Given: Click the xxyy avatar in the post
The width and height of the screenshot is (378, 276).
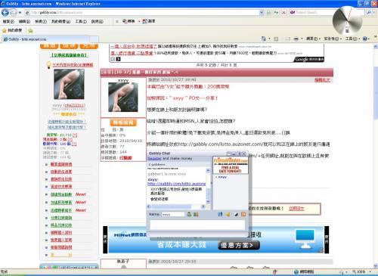Looking at the screenshot, I should (123, 97).
